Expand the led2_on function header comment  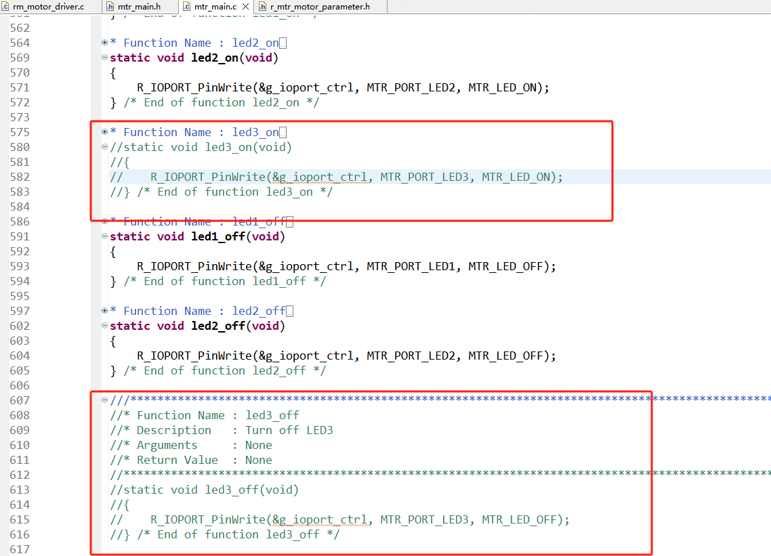(x=104, y=43)
